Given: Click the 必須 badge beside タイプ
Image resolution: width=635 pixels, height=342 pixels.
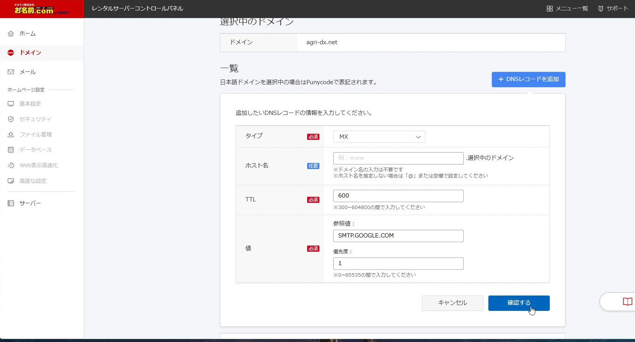Looking at the screenshot, I should pyautogui.click(x=313, y=137).
